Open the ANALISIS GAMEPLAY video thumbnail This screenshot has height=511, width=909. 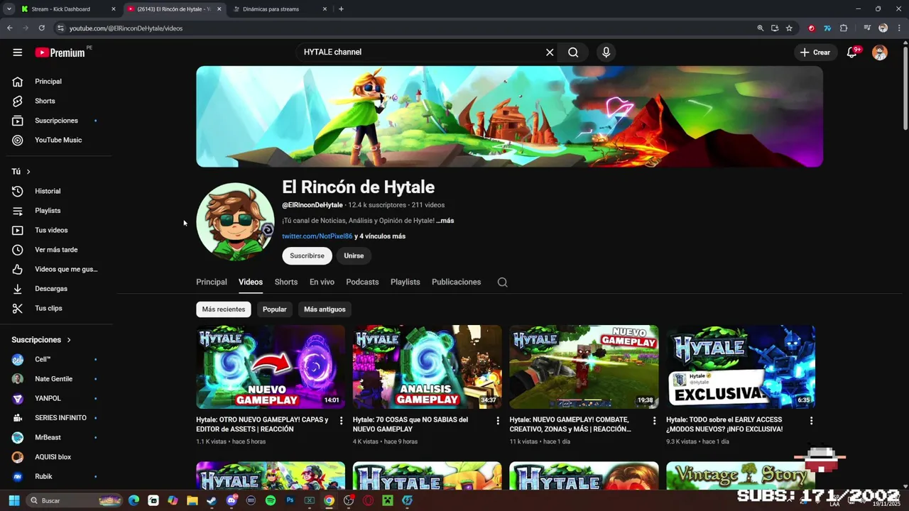coord(428,367)
